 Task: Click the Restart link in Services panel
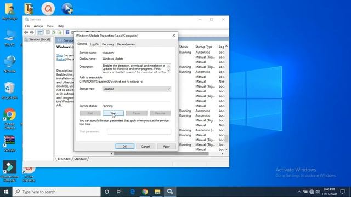[61, 60]
